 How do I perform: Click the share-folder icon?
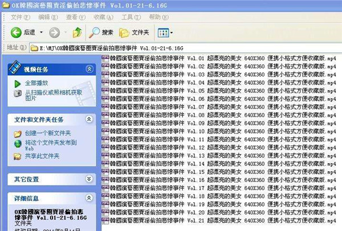[18, 156]
